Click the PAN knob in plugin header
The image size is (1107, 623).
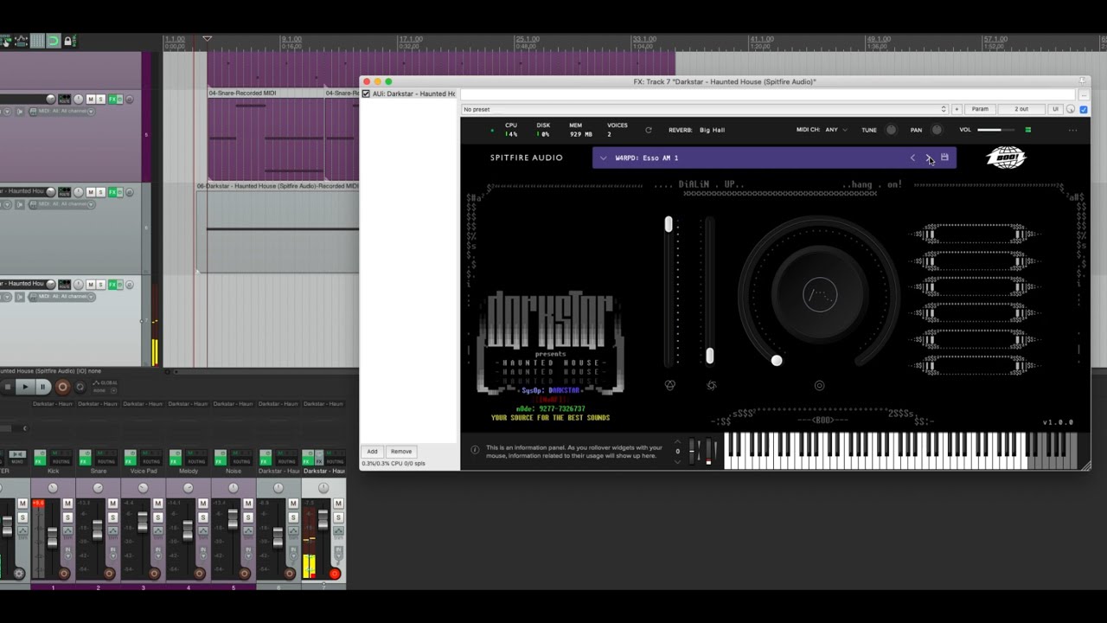(x=937, y=130)
